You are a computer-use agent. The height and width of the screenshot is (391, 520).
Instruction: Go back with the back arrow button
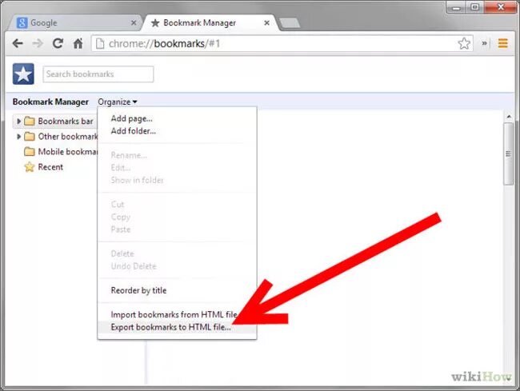pyautogui.click(x=18, y=43)
